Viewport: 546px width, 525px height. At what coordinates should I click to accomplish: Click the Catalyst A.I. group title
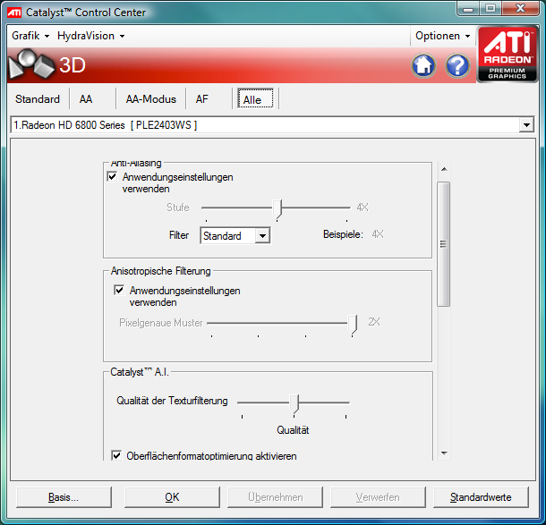coord(140,372)
